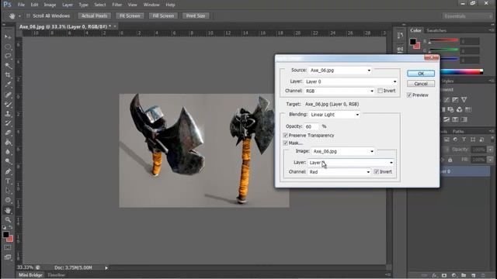Select the Lasso tool
Image resolution: width=497 pixels, height=279 pixels.
(8, 57)
